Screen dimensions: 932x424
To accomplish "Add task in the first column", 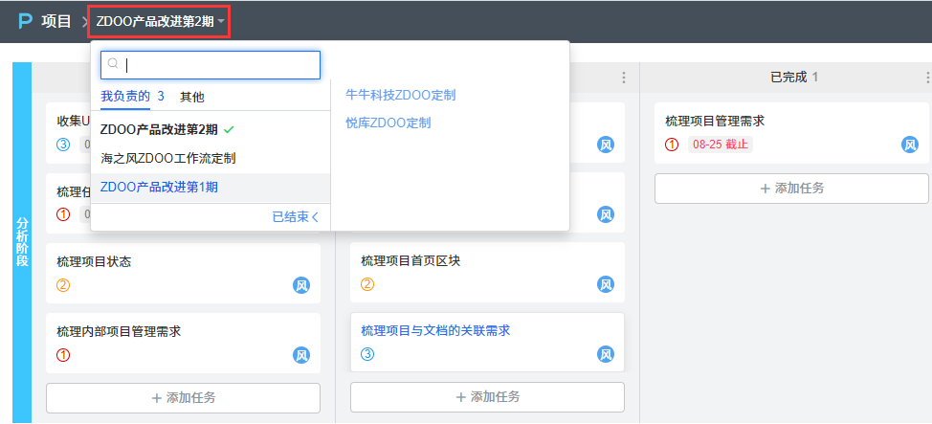I will click(183, 398).
